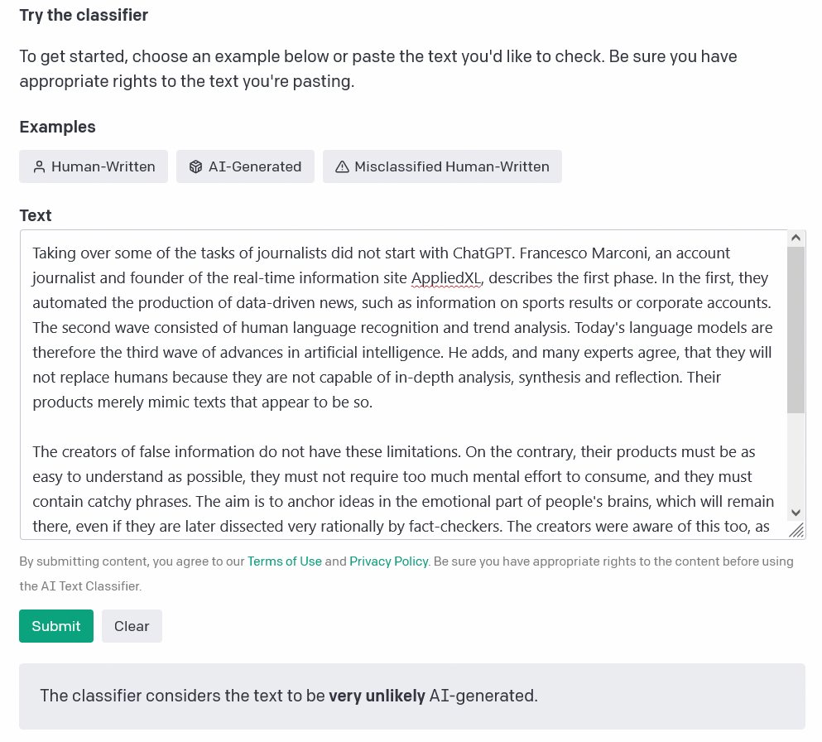Click the Examples section heading
Image resolution: width=822 pixels, height=742 pixels.
tap(58, 127)
